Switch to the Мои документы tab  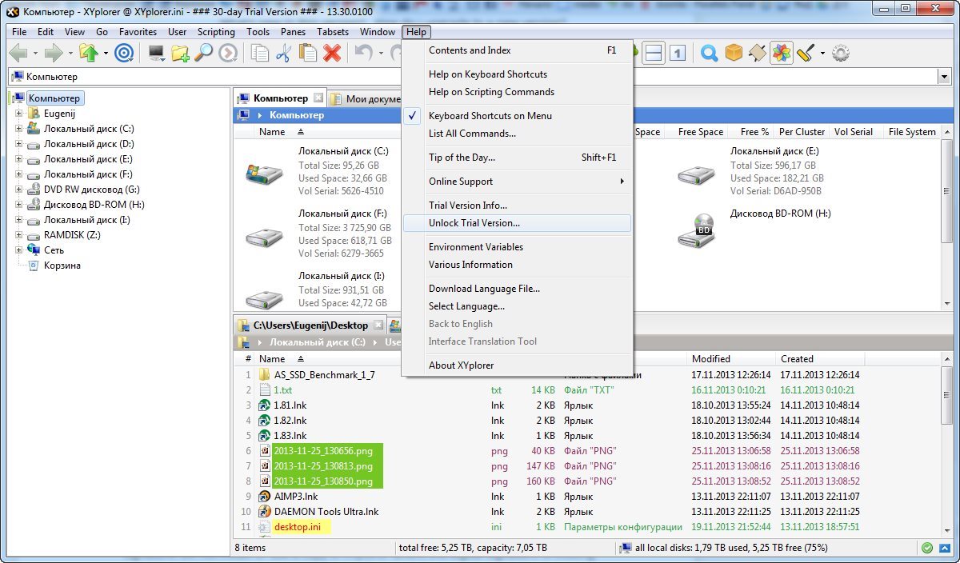366,98
